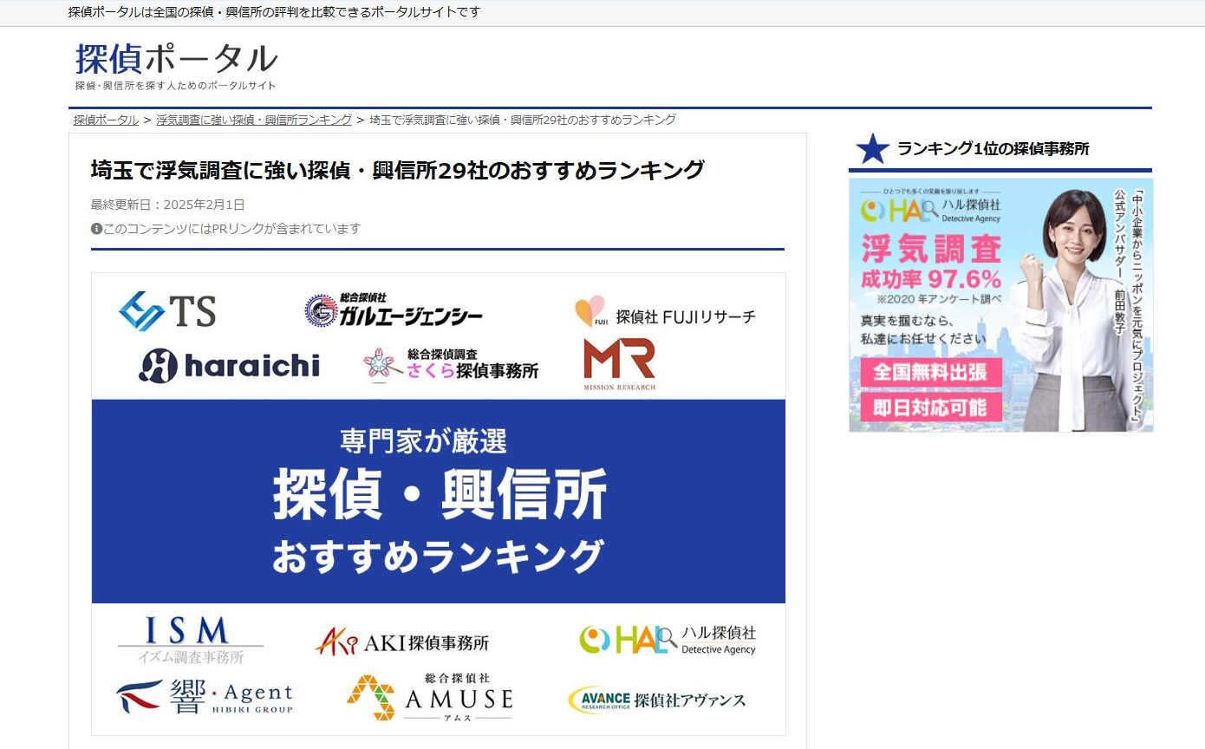Click the 響・Agent HIBIKI GROUP logo
Image resolution: width=1205 pixels, height=749 pixels.
pyautogui.click(x=204, y=696)
